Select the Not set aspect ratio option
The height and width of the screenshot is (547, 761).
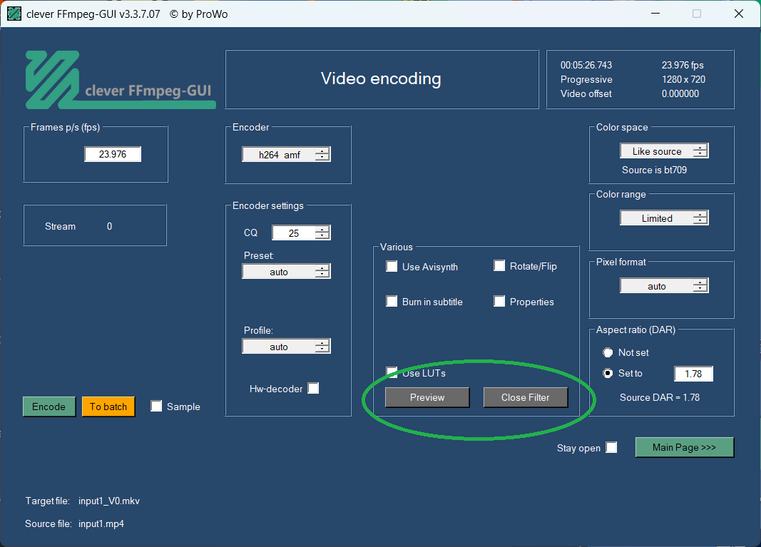(x=608, y=352)
